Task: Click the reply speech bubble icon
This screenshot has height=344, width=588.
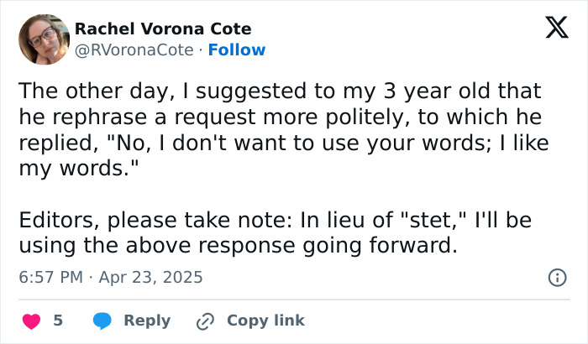Action: click(x=103, y=321)
